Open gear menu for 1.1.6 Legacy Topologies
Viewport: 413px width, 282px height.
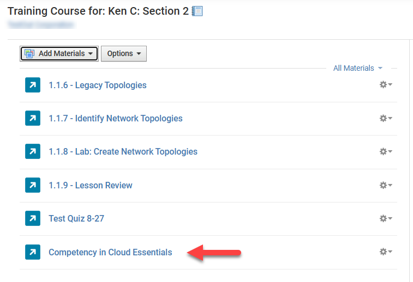[x=386, y=84]
